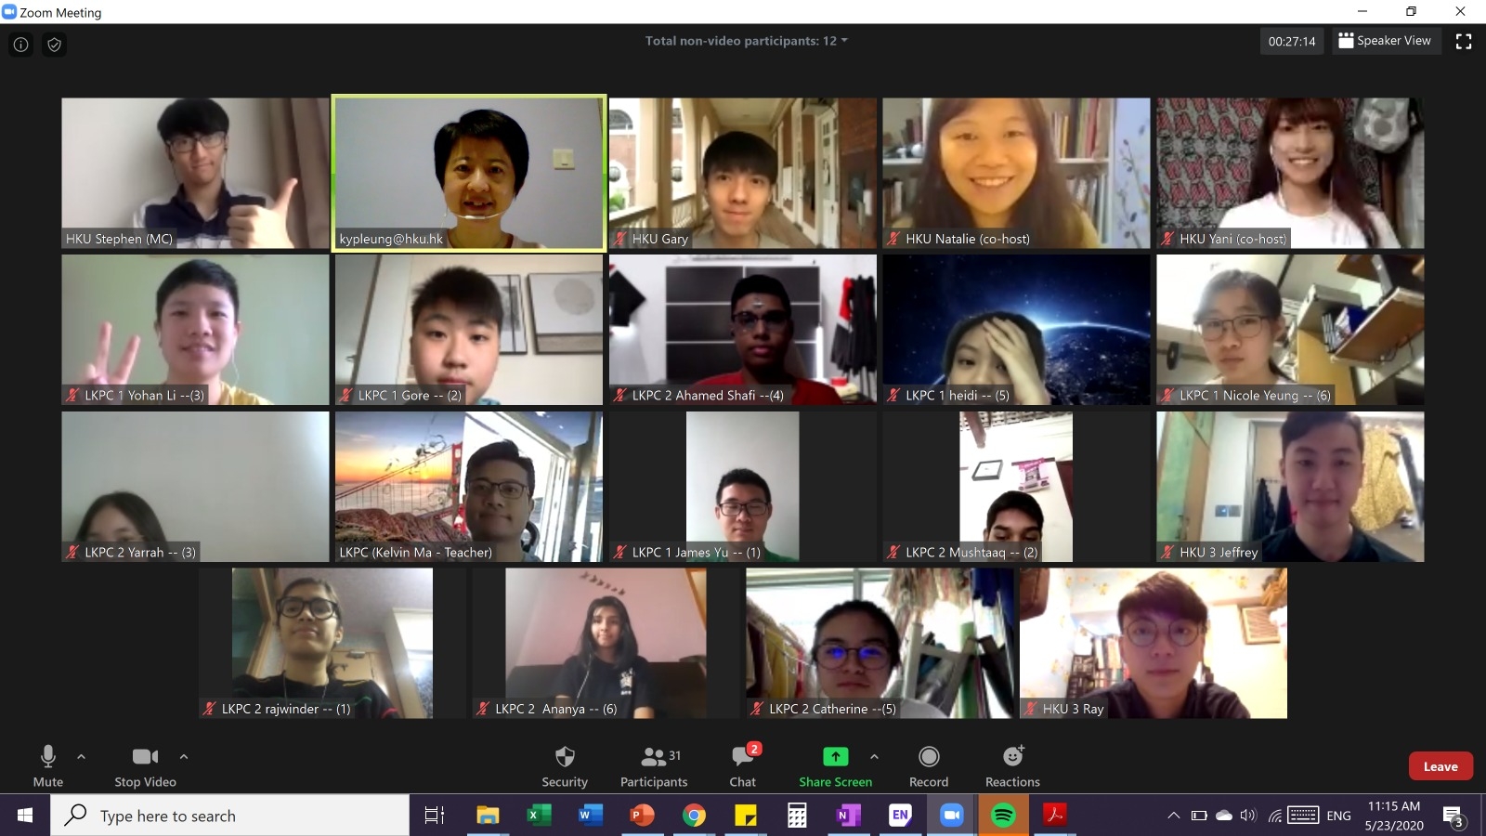Select LKPC 1 heidi video tile
This screenshot has width=1486, height=836.
[x=1016, y=330]
